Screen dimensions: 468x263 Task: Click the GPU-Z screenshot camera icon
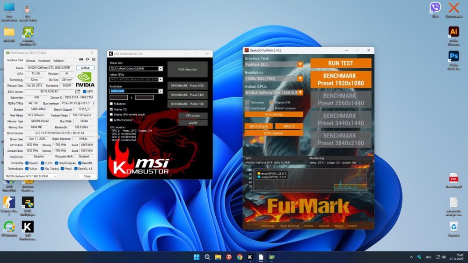(81, 59)
